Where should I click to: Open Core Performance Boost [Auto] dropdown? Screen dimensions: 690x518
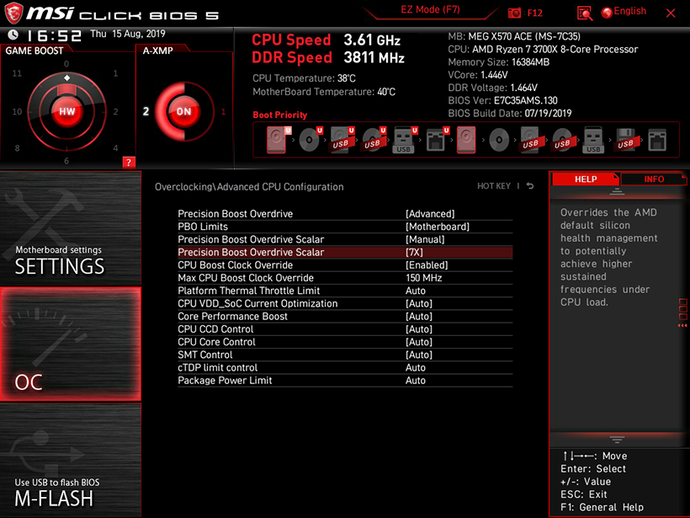coord(419,316)
